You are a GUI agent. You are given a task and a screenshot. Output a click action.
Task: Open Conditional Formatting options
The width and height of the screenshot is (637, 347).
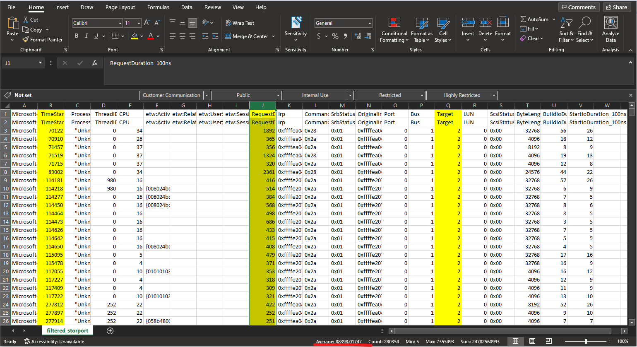394,29
